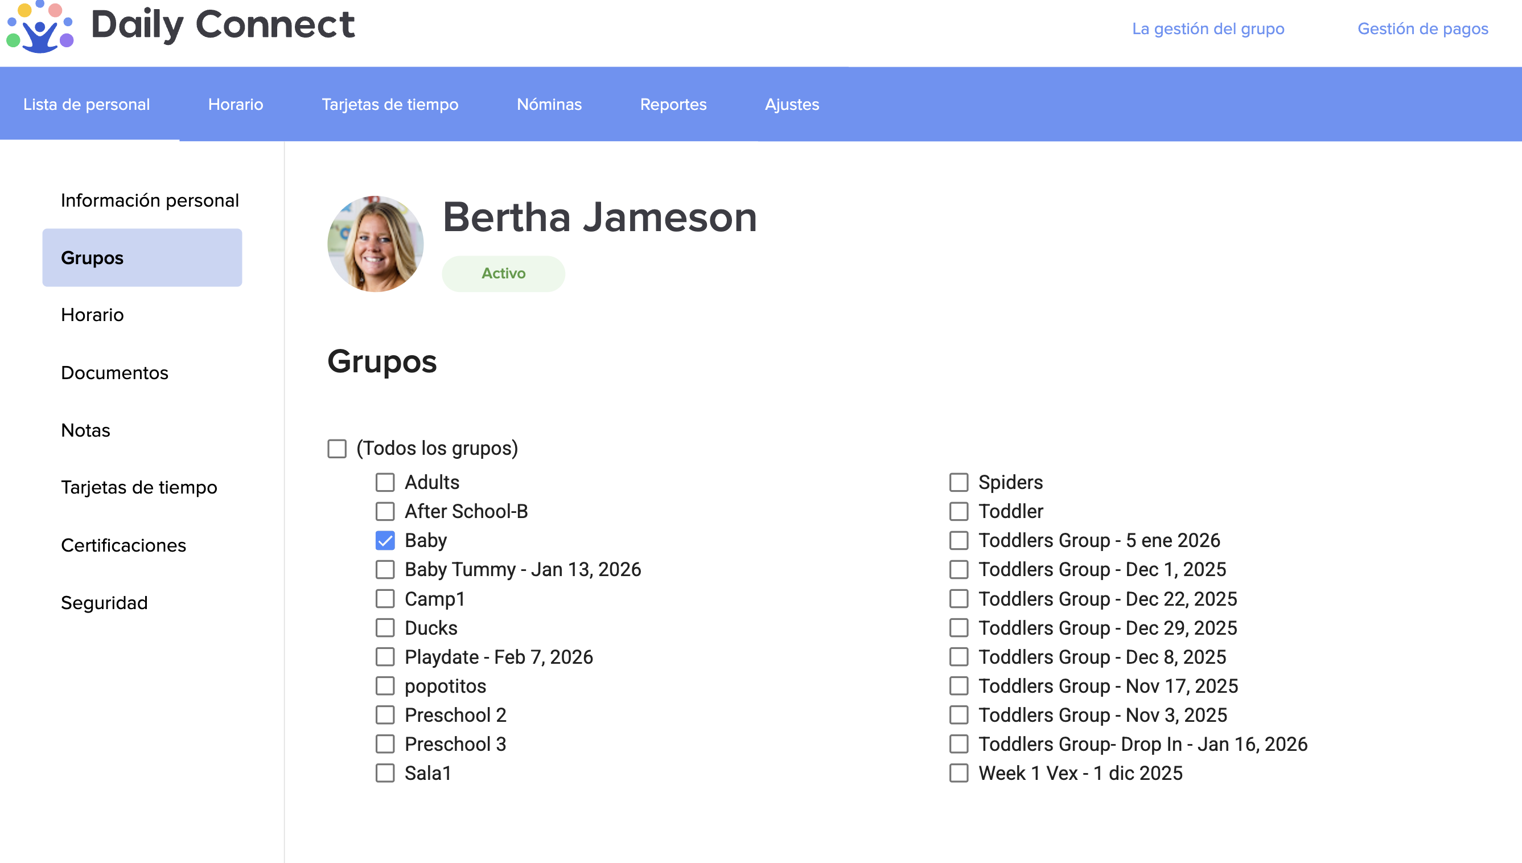The width and height of the screenshot is (1522, 863).
Task: Open the Nóminas tab
Action: click(x=549, y=104)
